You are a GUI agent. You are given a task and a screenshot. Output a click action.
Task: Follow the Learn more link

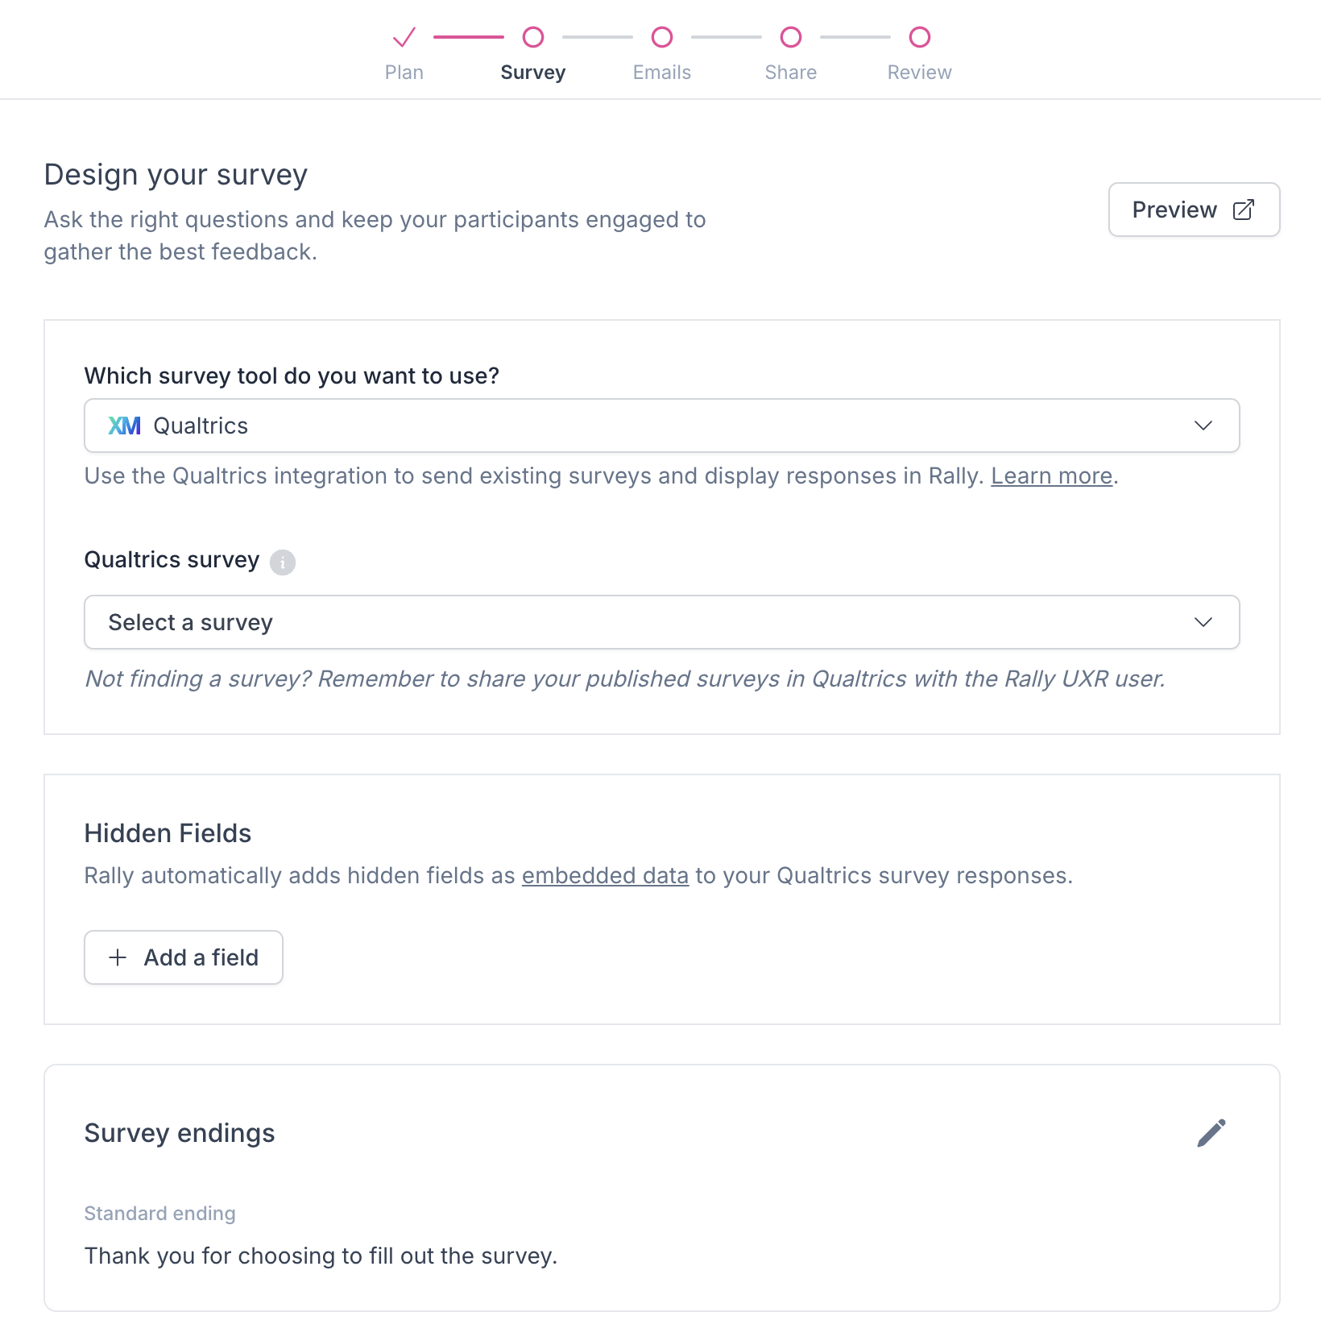[x=1051, y=476]
